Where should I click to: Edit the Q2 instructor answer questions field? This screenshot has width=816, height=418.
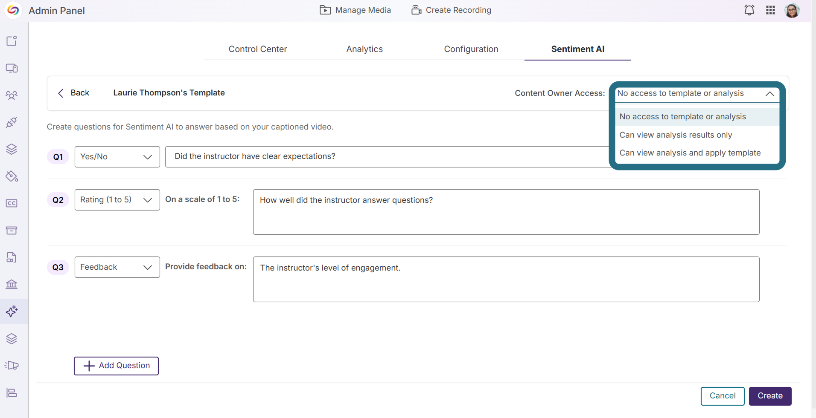click(x=506, y=212)
